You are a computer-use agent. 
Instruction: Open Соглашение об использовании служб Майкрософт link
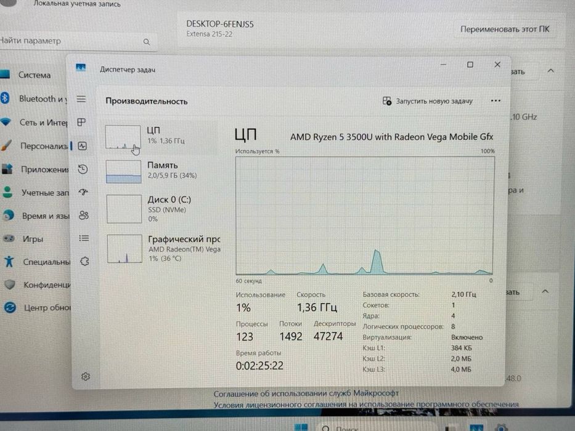coord(306,393)
